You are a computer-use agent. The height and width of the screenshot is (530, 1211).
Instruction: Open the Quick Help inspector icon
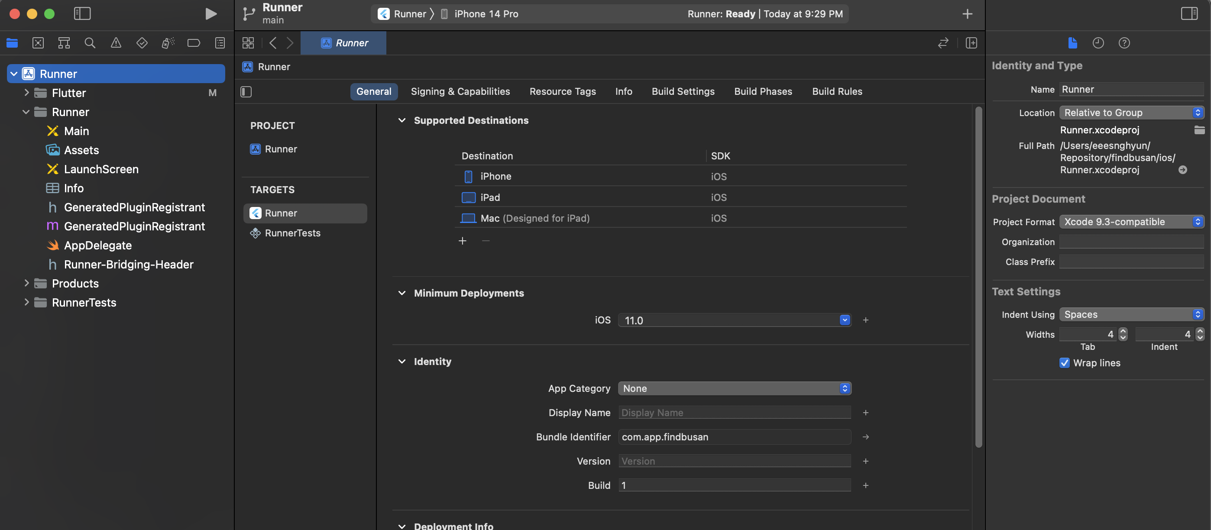tap(1124, 43)
